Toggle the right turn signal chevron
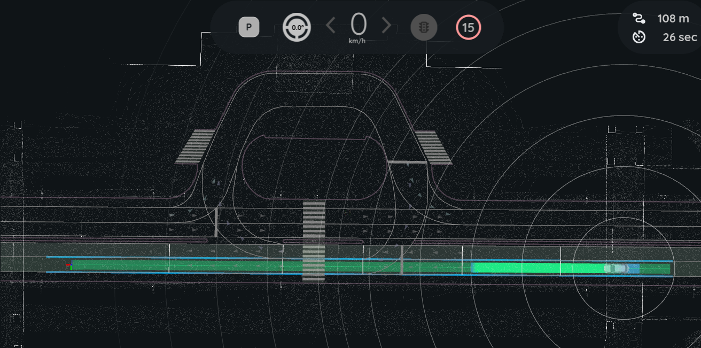This screenshot has height=348, width=701. pos(387,25)
